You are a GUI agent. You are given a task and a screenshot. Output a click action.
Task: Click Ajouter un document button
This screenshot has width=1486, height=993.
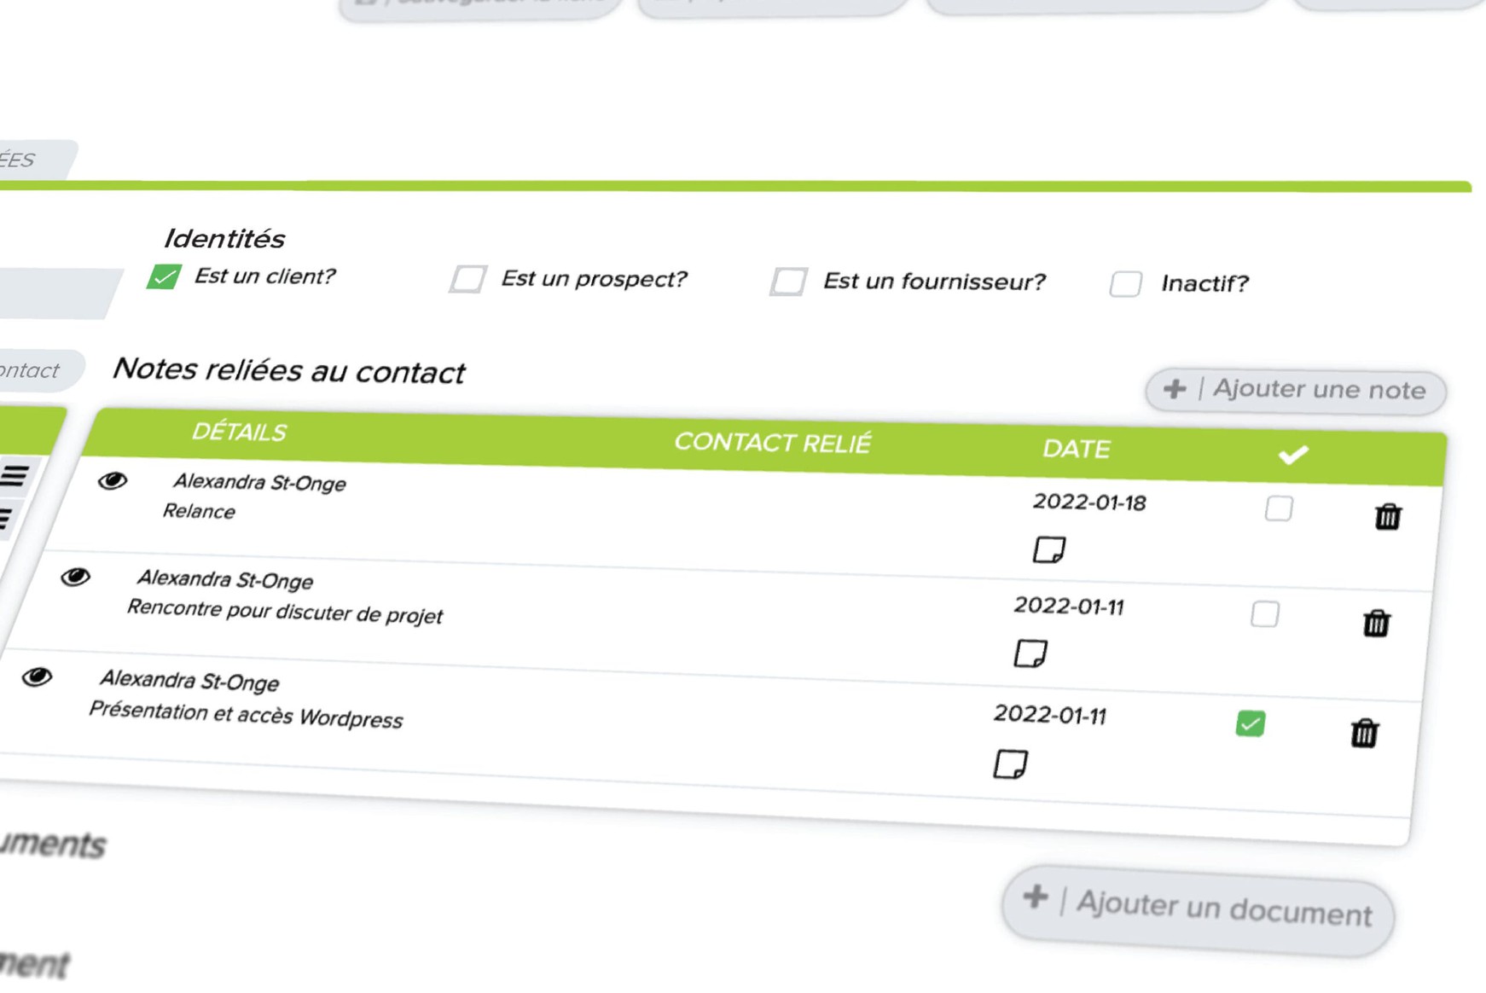tap(1198, 909)
